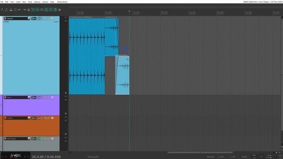The height and width of the screenshot is (159, 283).
Task: Open the Track menu
Action: tap(30, 2)
